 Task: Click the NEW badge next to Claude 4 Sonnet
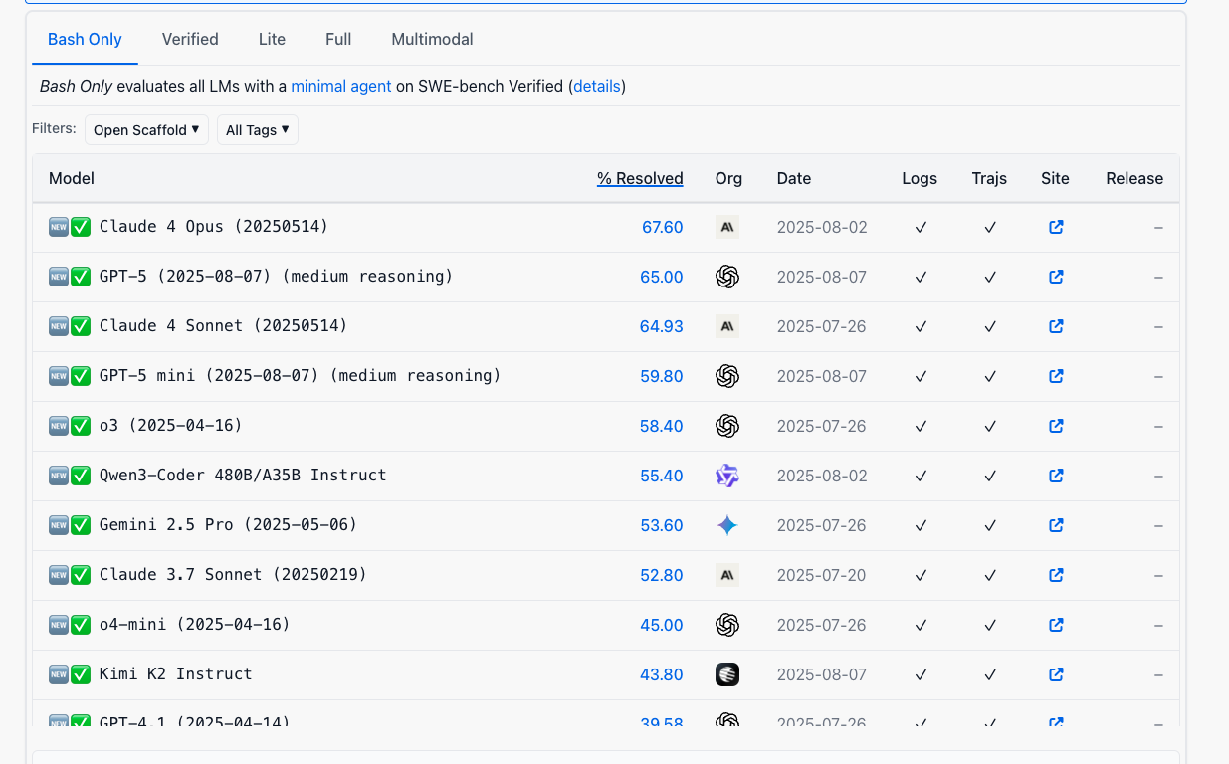[59, 326]
